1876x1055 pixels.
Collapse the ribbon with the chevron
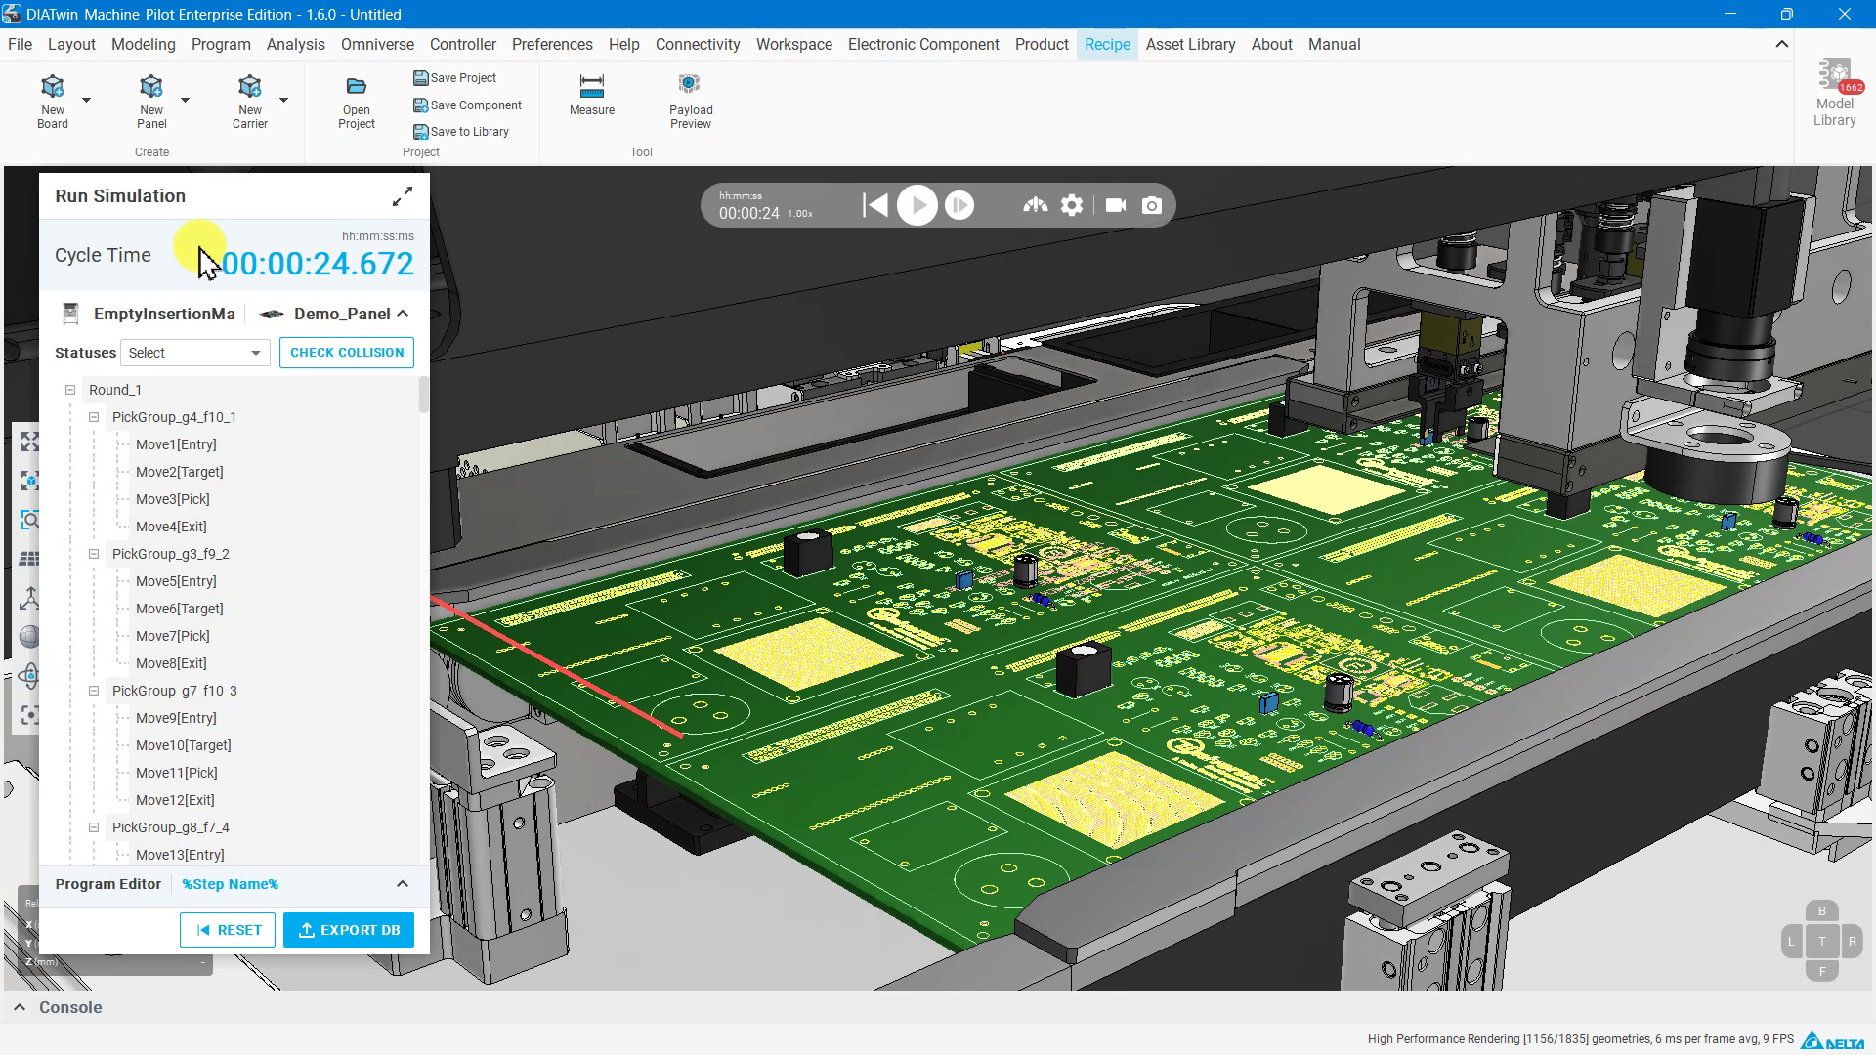(1782, 44)
